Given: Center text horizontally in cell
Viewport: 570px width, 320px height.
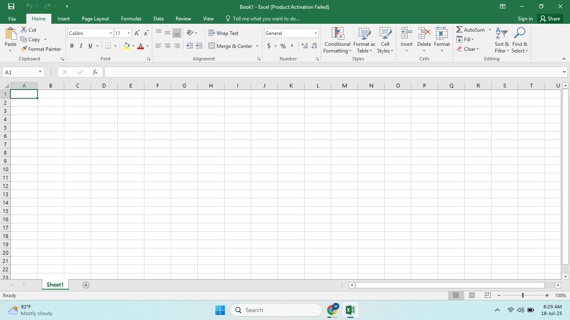Looking at the screenshot, I should (168, 46).
